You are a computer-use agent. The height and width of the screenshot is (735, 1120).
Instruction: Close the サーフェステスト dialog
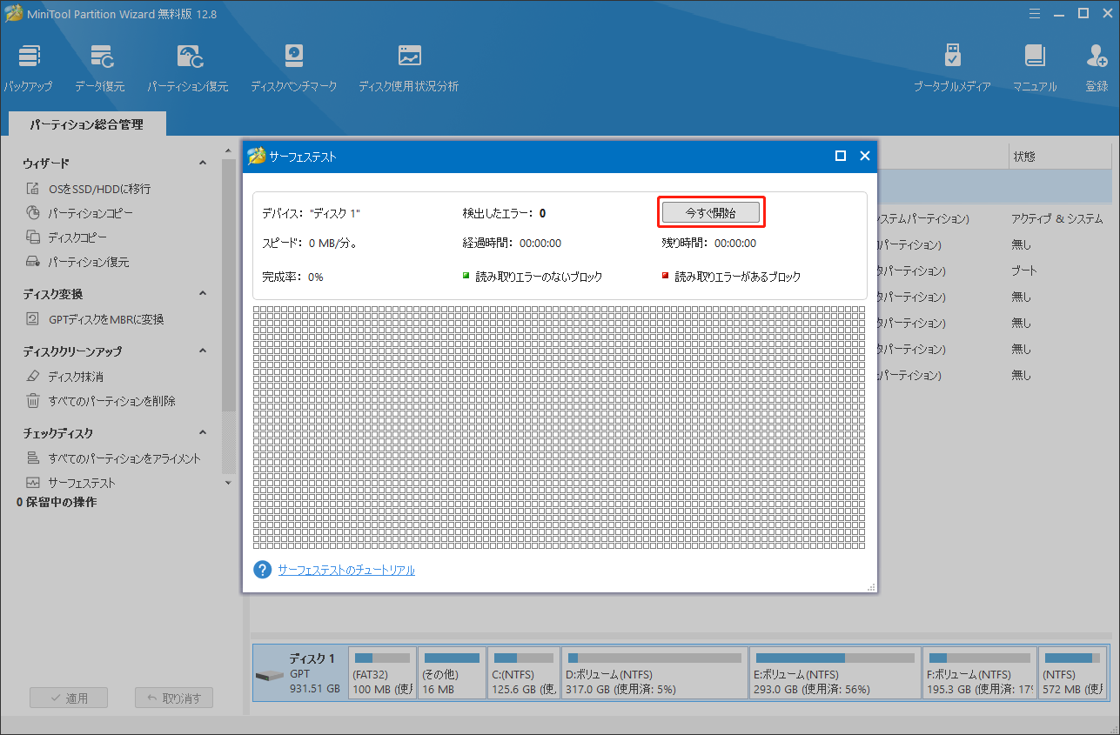(865, 156)
